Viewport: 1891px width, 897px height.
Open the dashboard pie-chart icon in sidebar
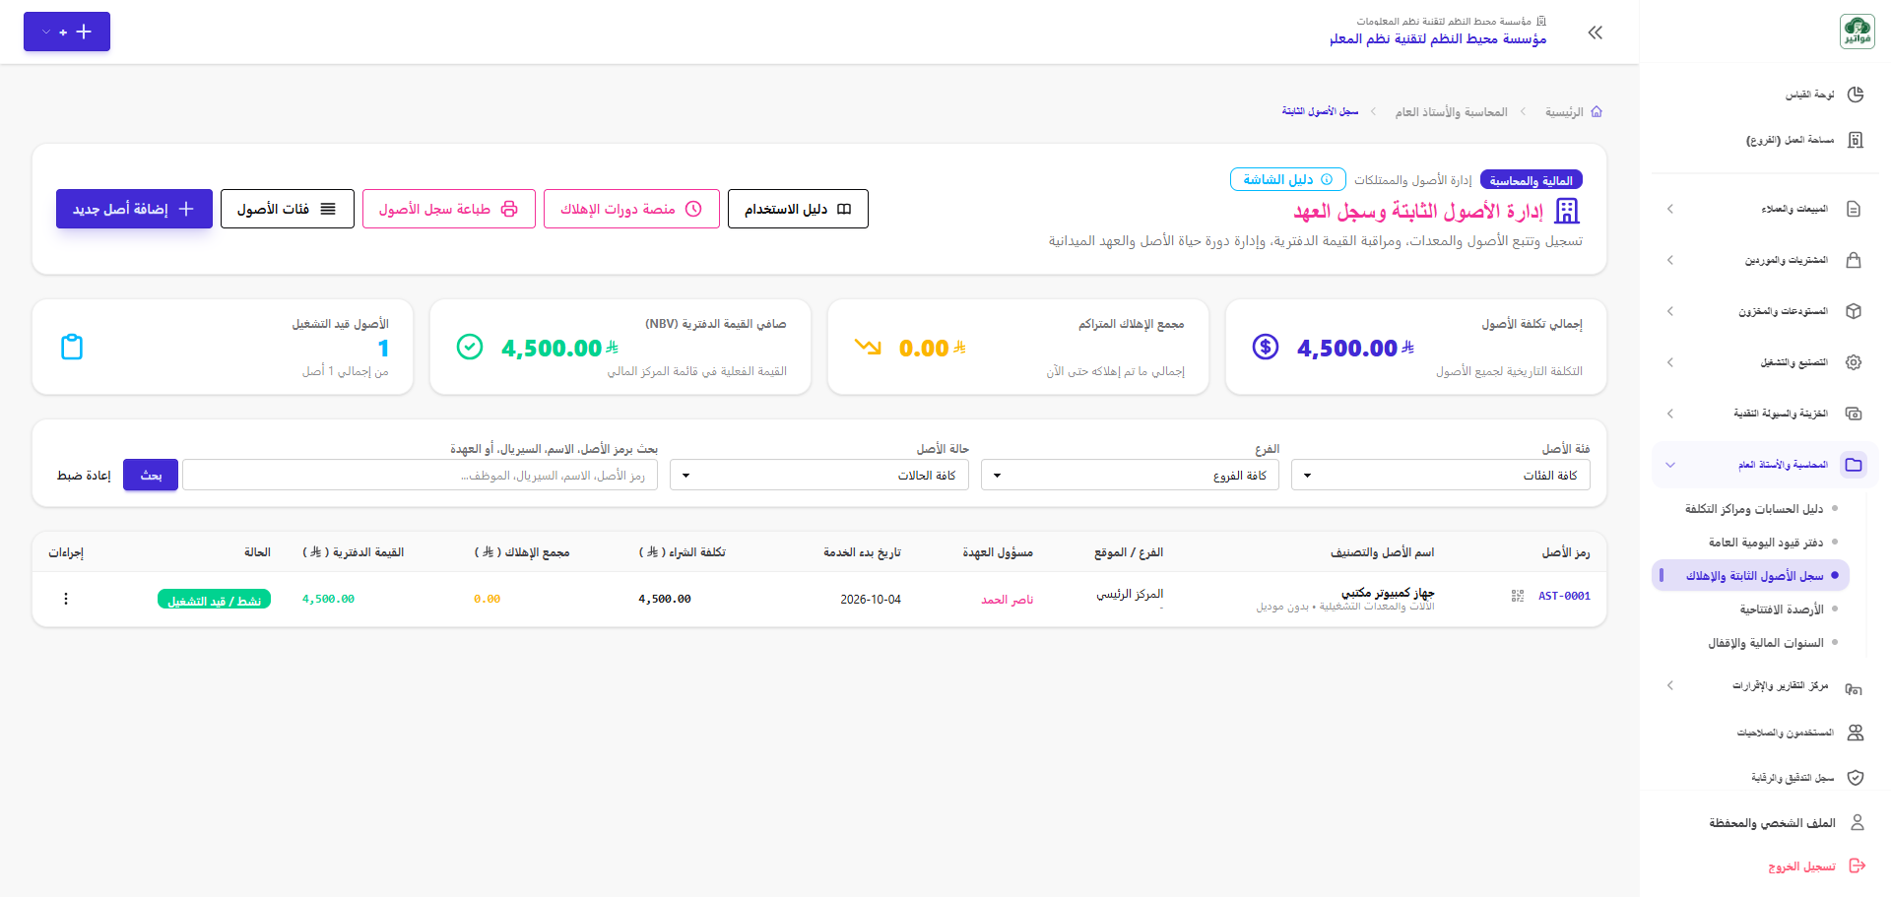point(1856,95)
